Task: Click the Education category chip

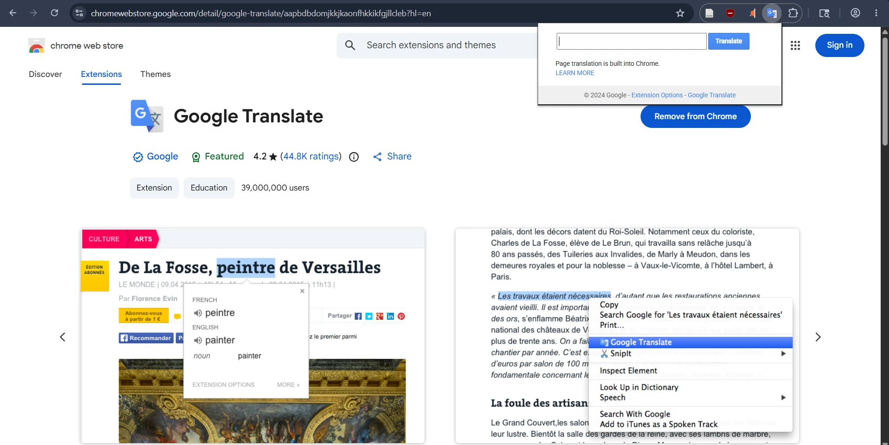Action: pos(209,188)
